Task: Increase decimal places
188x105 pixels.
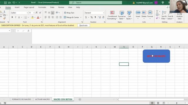Action: [100, 17]
